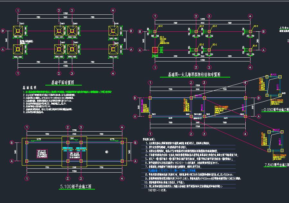This screenshot has width=289, height=203.
Task: Select the last line "16G101-1 65页"
Action: coord(157,190)
